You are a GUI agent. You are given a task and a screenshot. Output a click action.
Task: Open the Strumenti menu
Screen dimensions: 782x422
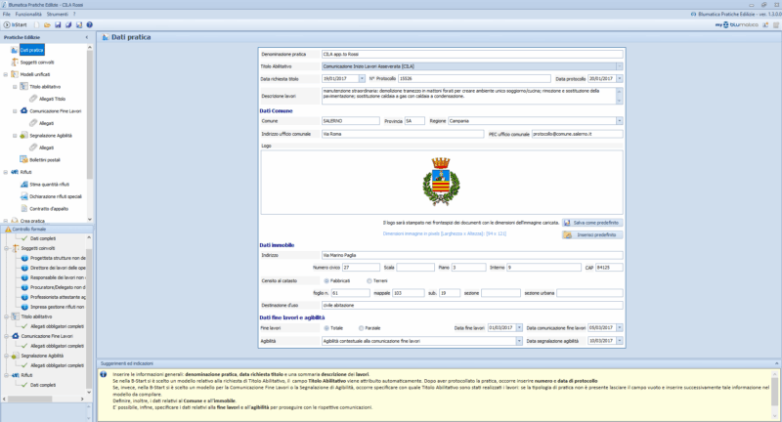(x=59, y=15)
